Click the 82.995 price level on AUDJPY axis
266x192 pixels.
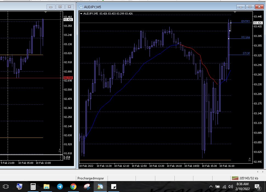(258, 162)
